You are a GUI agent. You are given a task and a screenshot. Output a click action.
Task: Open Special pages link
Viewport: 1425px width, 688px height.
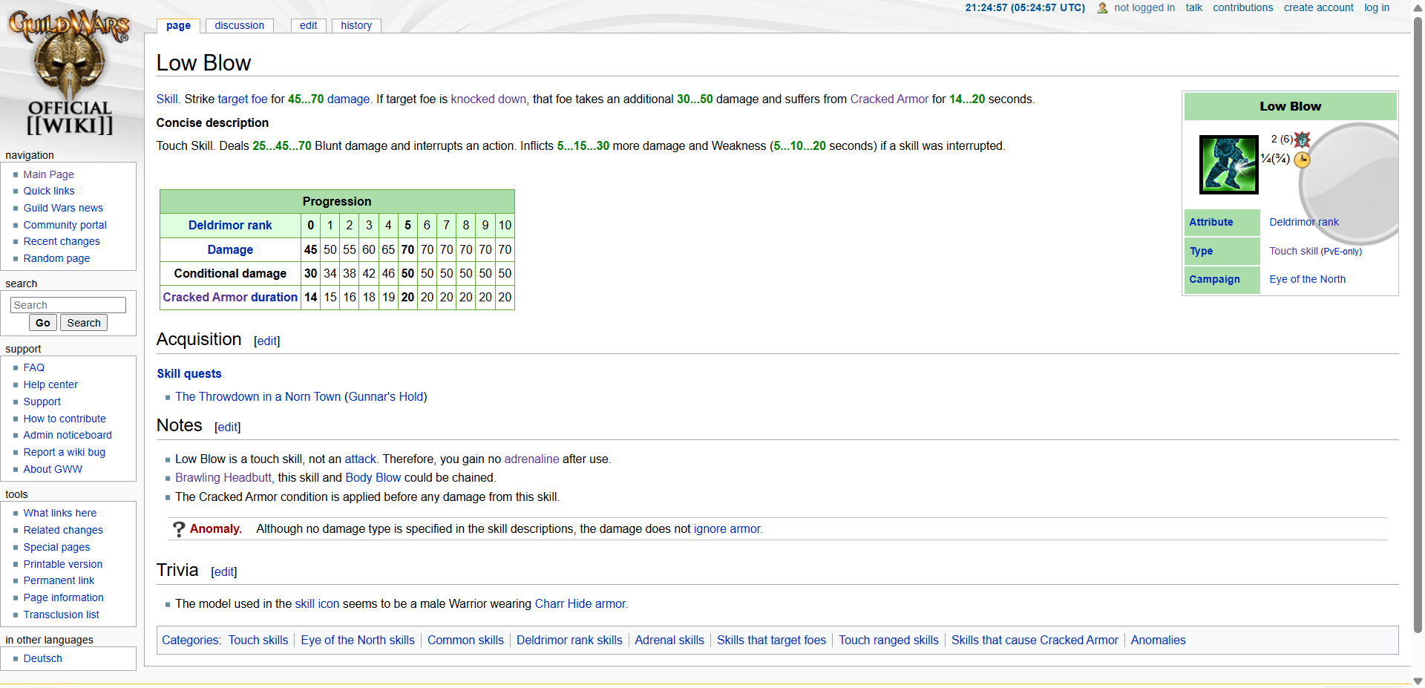click(x=56, y=547)
